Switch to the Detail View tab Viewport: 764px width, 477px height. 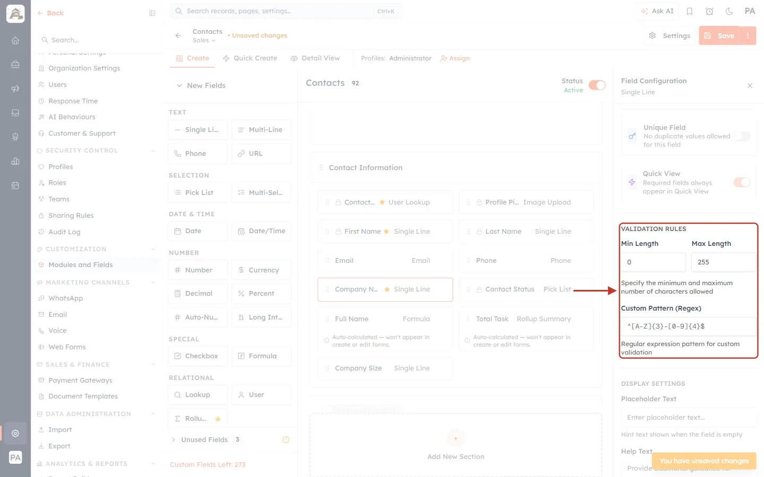315,58
